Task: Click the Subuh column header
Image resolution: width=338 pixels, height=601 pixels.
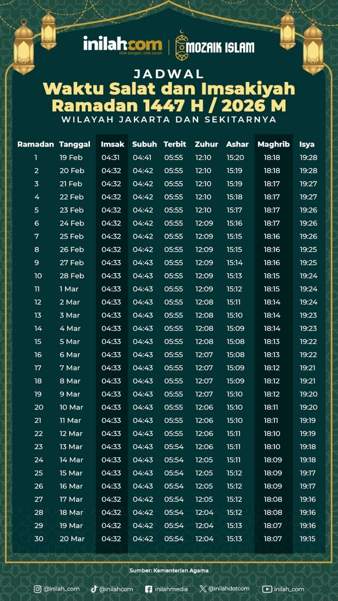Action: pos(144,144)
